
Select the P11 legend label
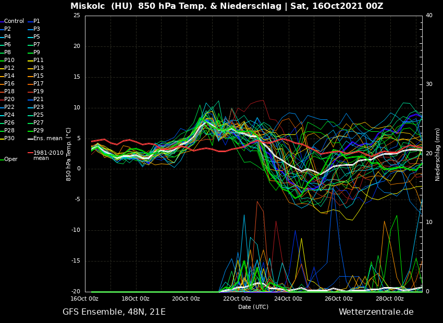39,60
